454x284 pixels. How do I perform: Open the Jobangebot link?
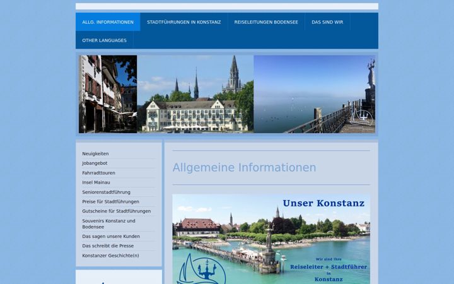coord(95,163)
